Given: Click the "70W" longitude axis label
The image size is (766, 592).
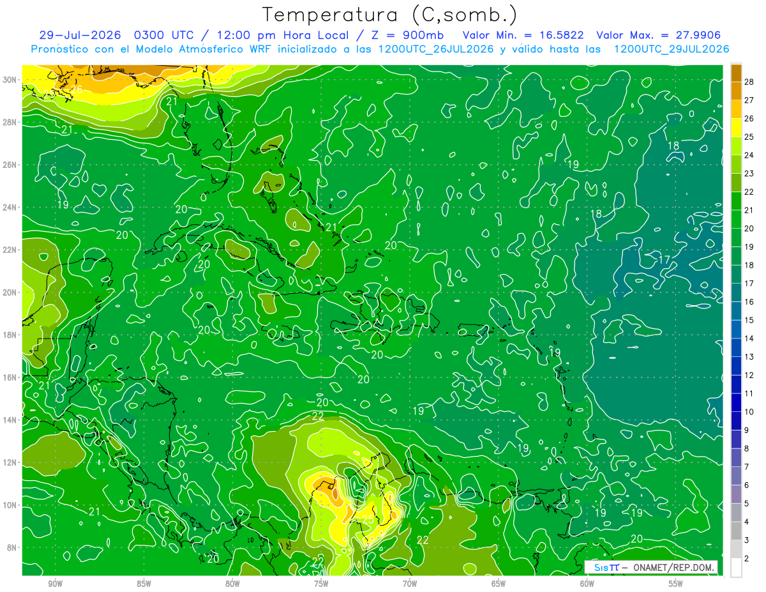Looking at the screenshot, I should [410, 584].
